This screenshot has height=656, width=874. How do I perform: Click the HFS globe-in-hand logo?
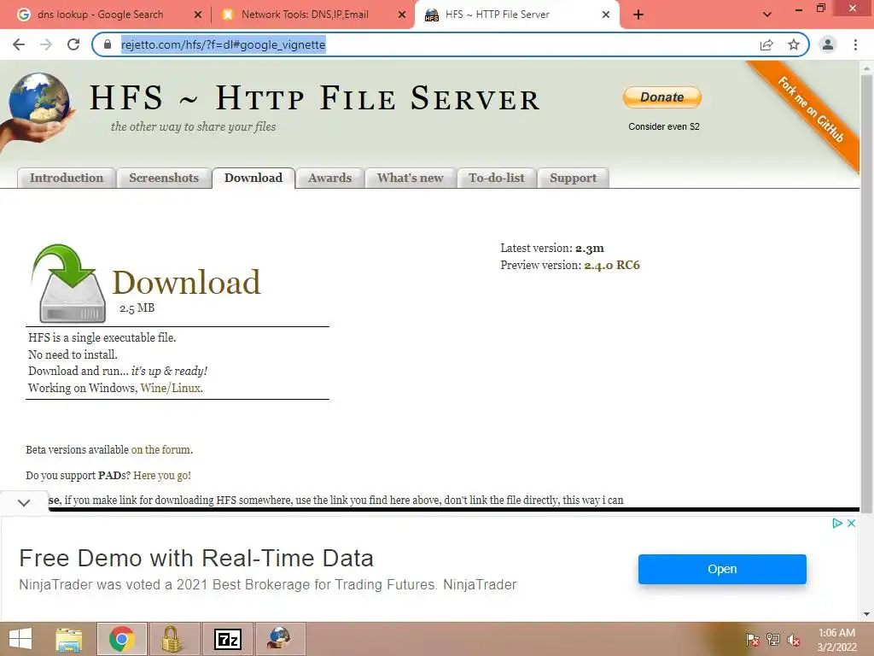click(38, 110)
